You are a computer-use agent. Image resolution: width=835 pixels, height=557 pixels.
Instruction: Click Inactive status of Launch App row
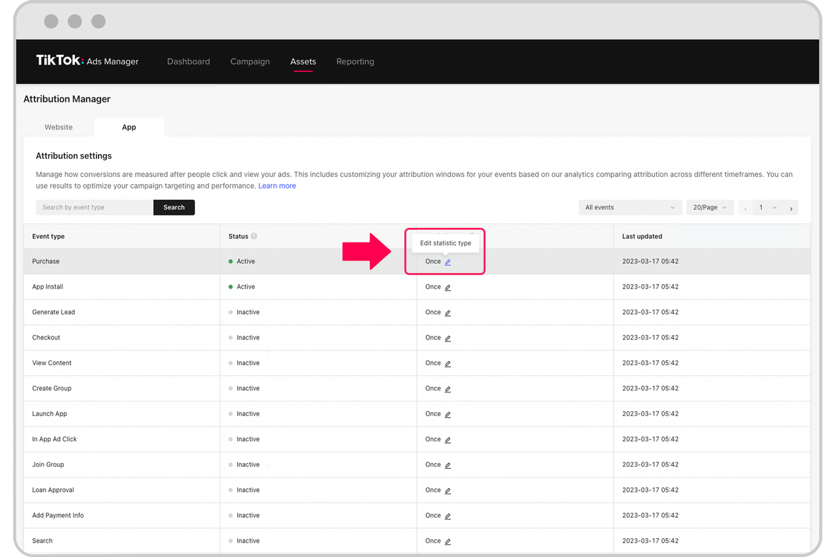click(x=245, y=414)
